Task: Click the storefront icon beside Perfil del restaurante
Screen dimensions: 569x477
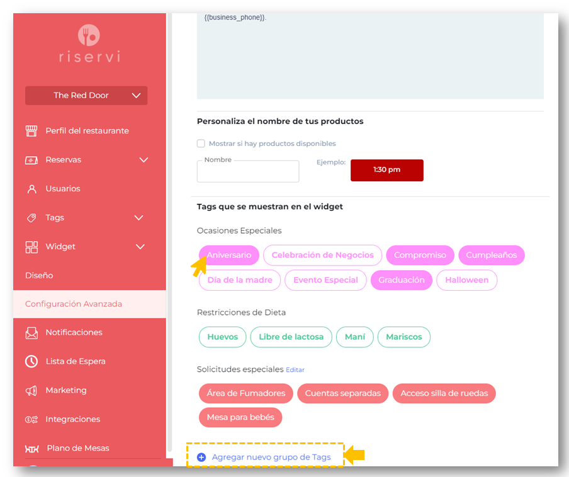Action: pyautogui.click(x=31, y=131)
